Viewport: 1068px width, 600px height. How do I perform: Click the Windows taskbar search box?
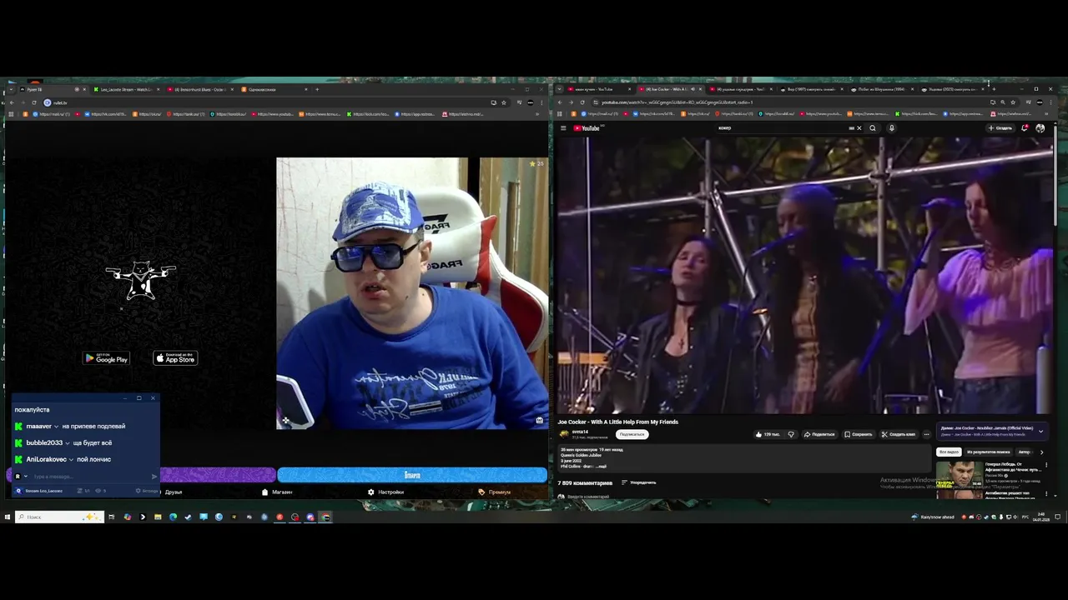point(59,517)
